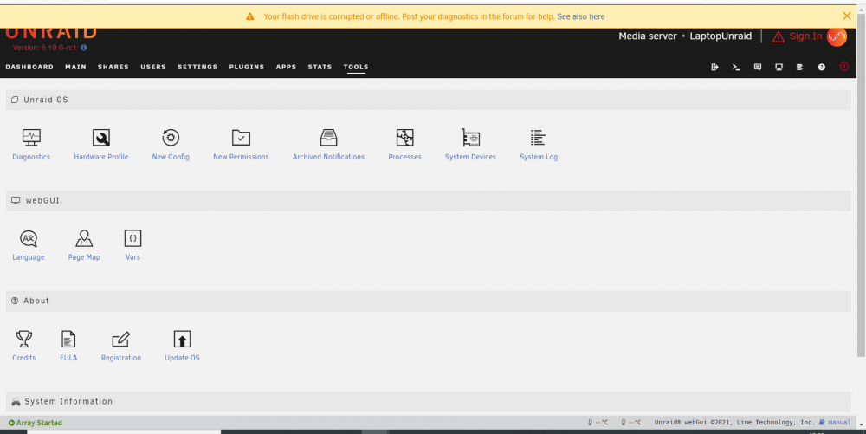Open the Shares tab
The image size is (866, 434).
pos(113,67)
